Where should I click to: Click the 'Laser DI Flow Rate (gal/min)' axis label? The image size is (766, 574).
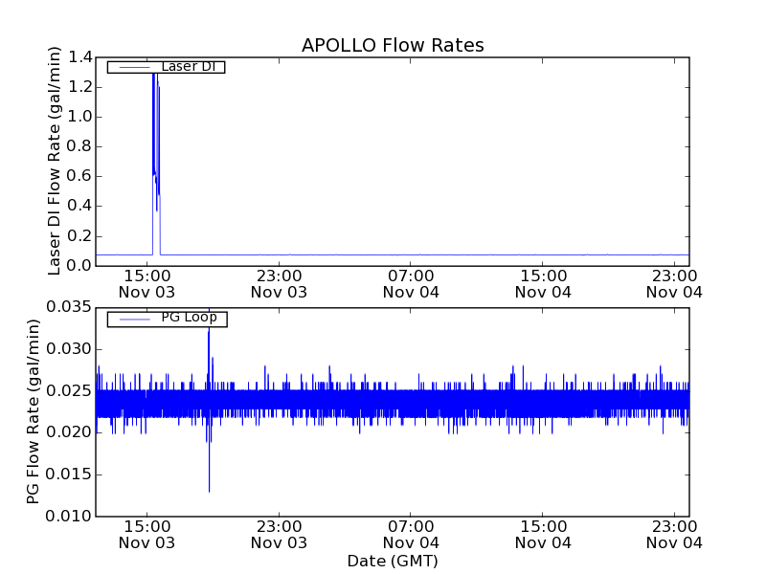coord(54,161)
